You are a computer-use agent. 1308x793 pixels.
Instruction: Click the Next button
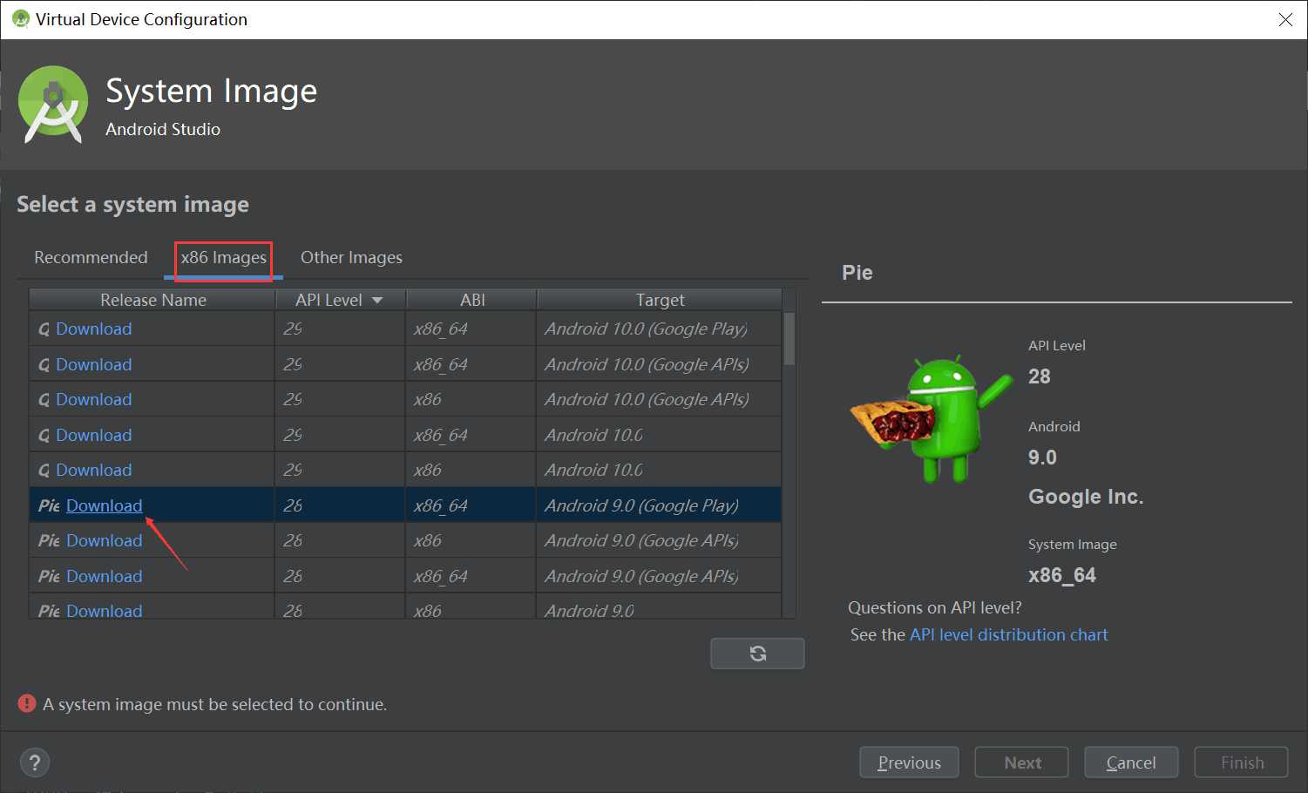pos(1022,762)
